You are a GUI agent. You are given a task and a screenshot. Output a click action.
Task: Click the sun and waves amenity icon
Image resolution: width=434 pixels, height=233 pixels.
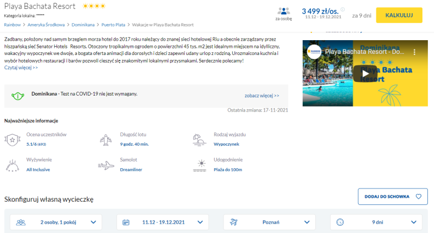[200, 165]
